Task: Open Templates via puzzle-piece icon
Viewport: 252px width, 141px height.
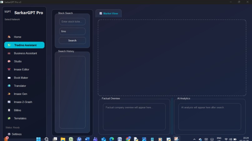Action: pyautogui.click(x=9, y=118)
